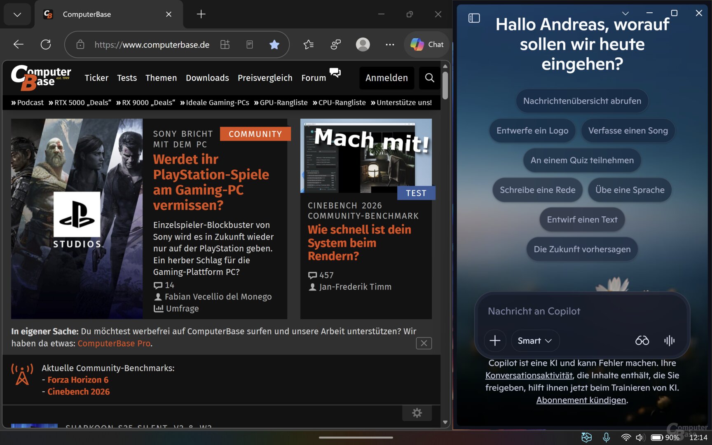Click the Anmelden button
712x445 pixels.
386,78
